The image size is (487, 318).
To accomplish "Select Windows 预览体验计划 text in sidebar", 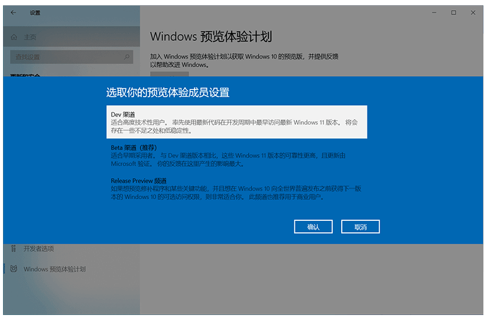I will (x=55, y=269).
